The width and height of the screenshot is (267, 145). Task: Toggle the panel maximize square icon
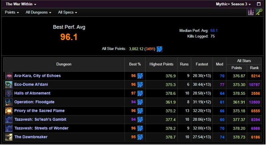coord(259,4)
